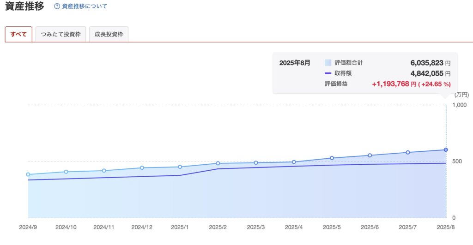Screen dimensions: 473x245
Task: Switch to つみたて投資枠 tab
Action: (x=61, y=34)
